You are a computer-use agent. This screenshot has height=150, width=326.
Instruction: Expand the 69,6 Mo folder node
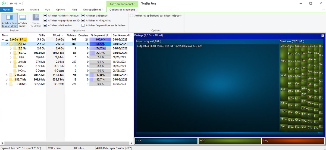(x=11, y=57)
